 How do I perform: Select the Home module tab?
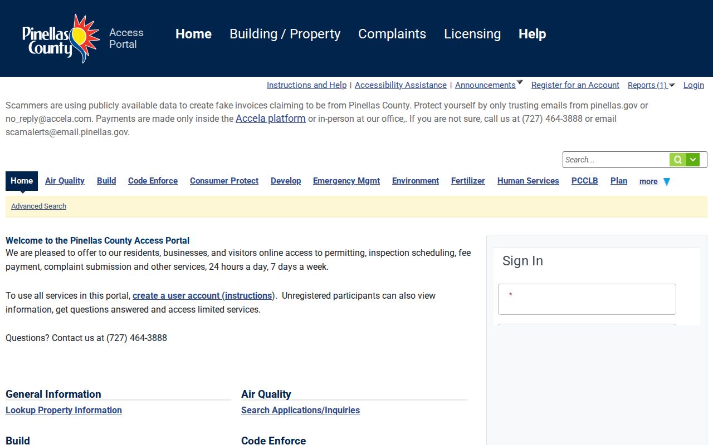(x=22, y=181)
